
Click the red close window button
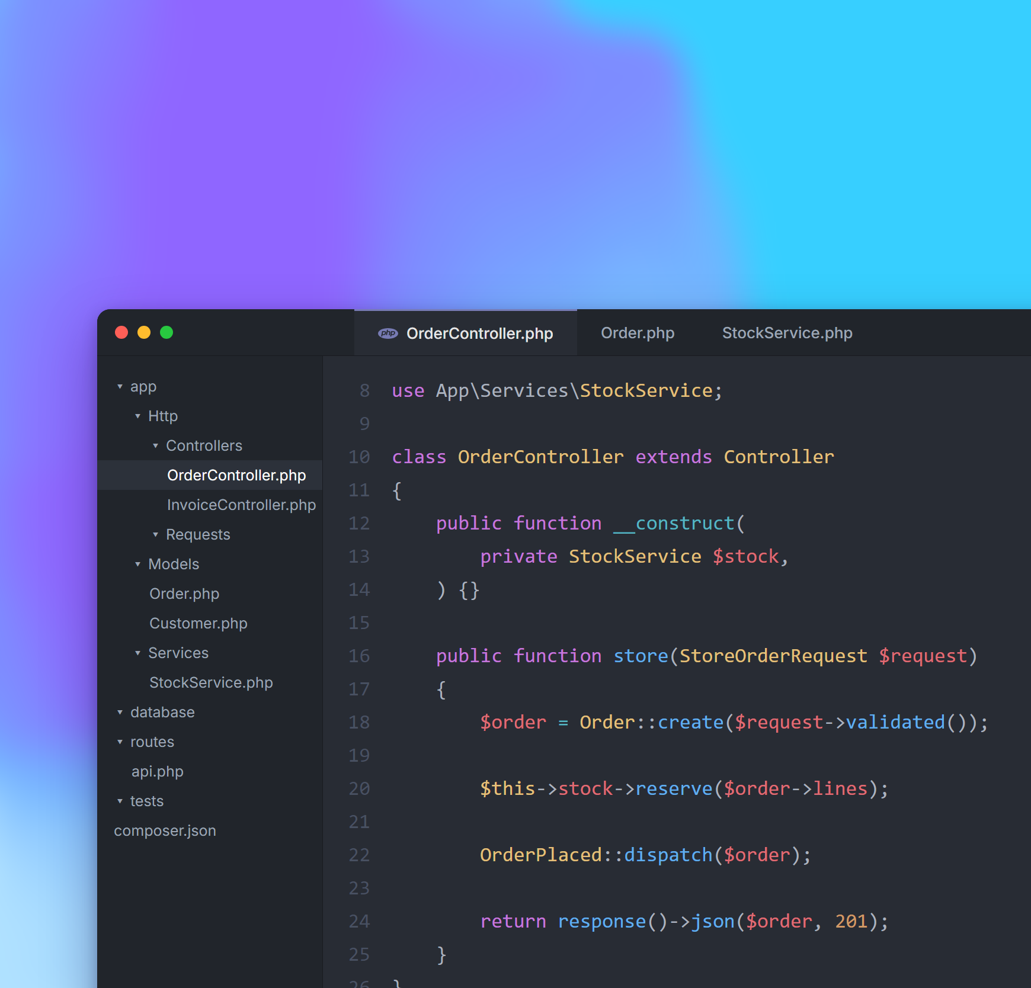121,332
